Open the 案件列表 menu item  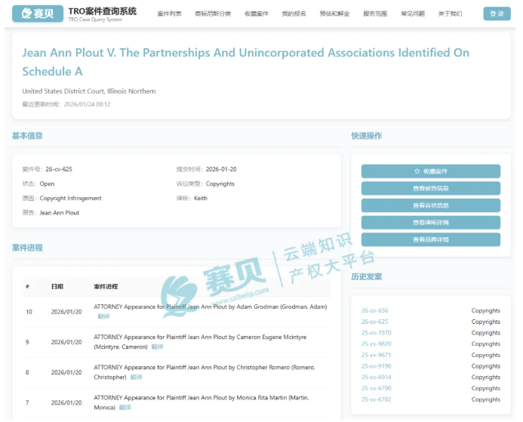169,14
